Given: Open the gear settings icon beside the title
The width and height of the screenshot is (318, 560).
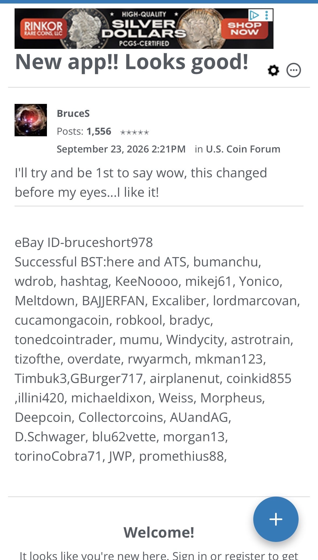Looking at the screenshot, I should click(x=273, y=70).
